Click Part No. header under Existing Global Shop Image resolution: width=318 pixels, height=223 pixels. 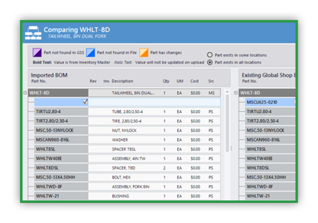249,81
